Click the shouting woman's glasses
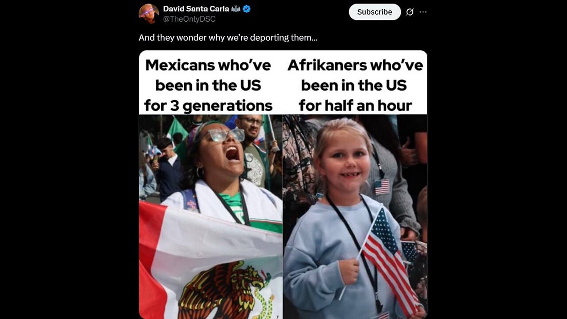Screen dimensions: 567x319 point(225,135)
